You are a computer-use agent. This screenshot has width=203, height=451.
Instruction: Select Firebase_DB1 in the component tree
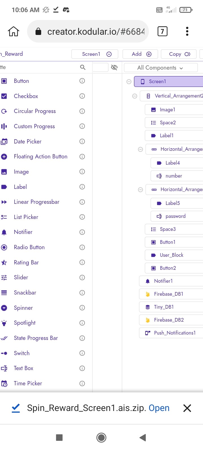coord(169,294)
